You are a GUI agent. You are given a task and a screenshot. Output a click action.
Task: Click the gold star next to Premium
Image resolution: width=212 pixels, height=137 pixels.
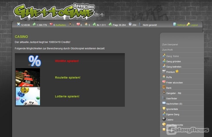click(177, 71)
